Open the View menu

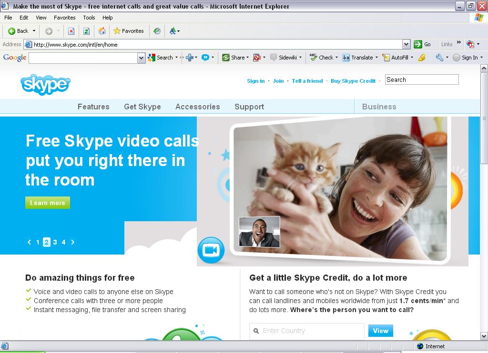click(x=41, y=18)
